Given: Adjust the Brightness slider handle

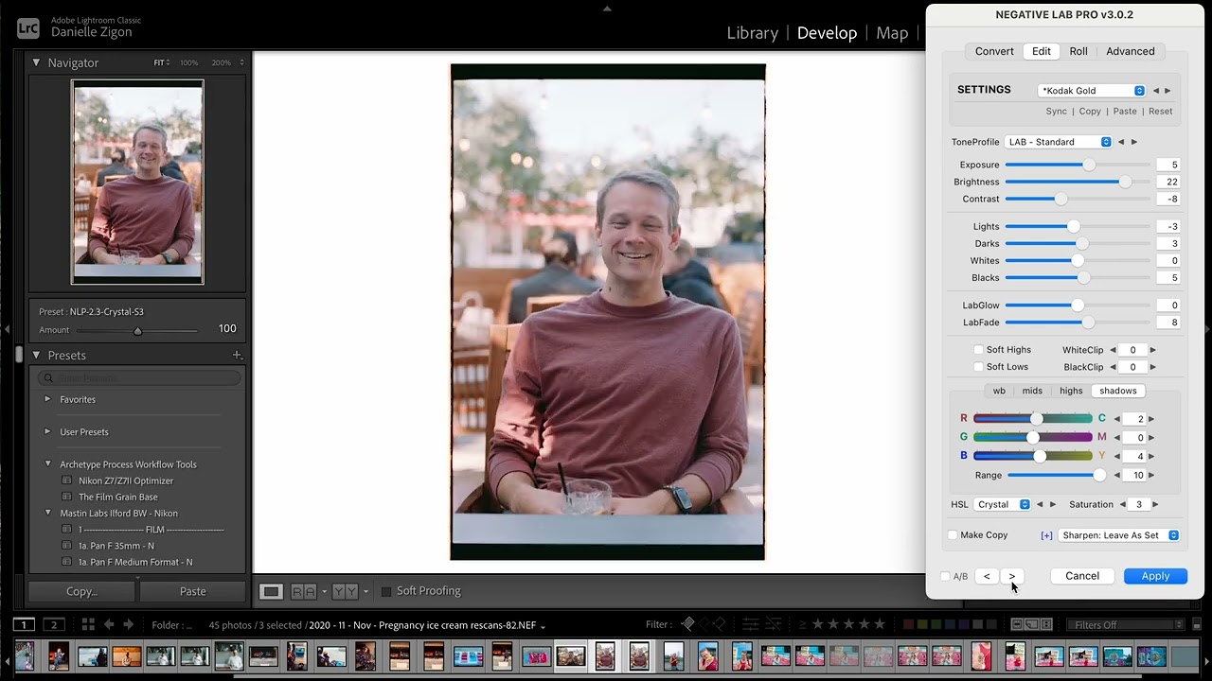Looking at the screenshot, I should click(x=1125, y=182).
